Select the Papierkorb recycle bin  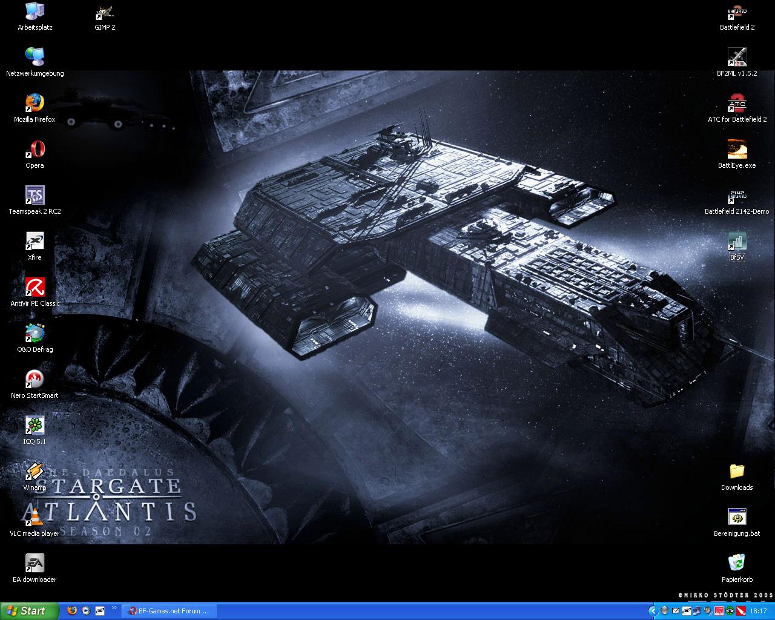pos(737,569)
